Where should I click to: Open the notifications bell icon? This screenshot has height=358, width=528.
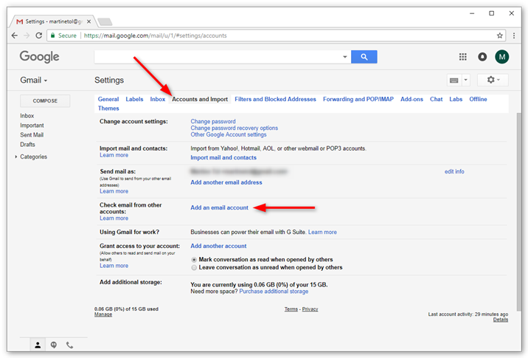(x=482, y=57)
